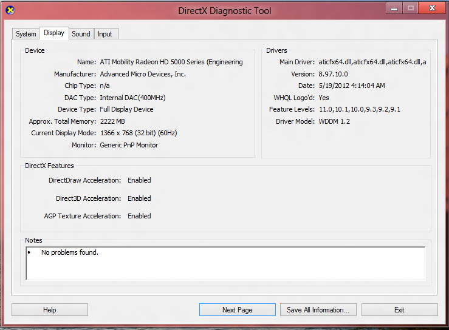Click the Drivers group label
Image resolution: width=449 pixels, height=330 pixels.
[276, 50]
